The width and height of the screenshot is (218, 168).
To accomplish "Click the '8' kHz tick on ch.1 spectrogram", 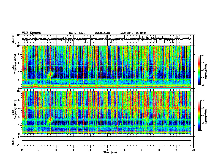I will point(19,54).
